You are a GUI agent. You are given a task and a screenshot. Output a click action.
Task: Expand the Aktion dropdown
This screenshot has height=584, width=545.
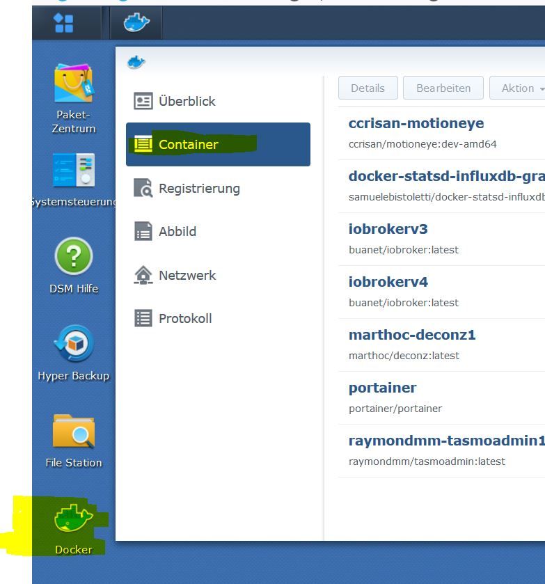click(517, 88)
